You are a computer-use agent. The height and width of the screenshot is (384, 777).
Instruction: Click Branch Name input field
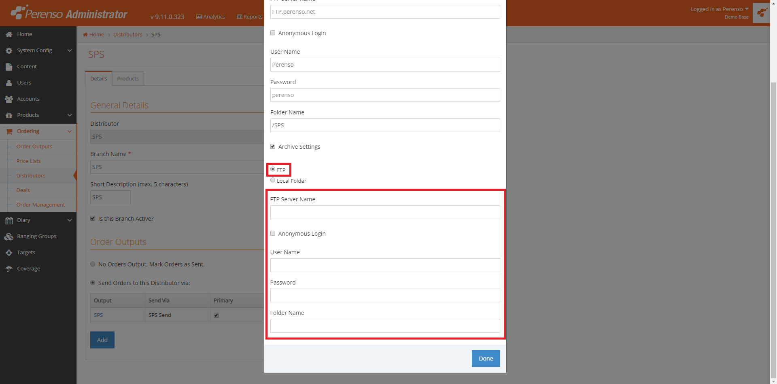click(177, 167)
